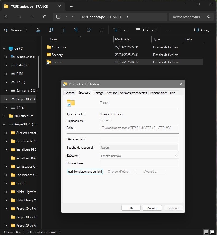Screen dimensions: 217x235
Task: Click the Copy icon in toolbar
Action: pyautogui.click(x=51, y=30)
